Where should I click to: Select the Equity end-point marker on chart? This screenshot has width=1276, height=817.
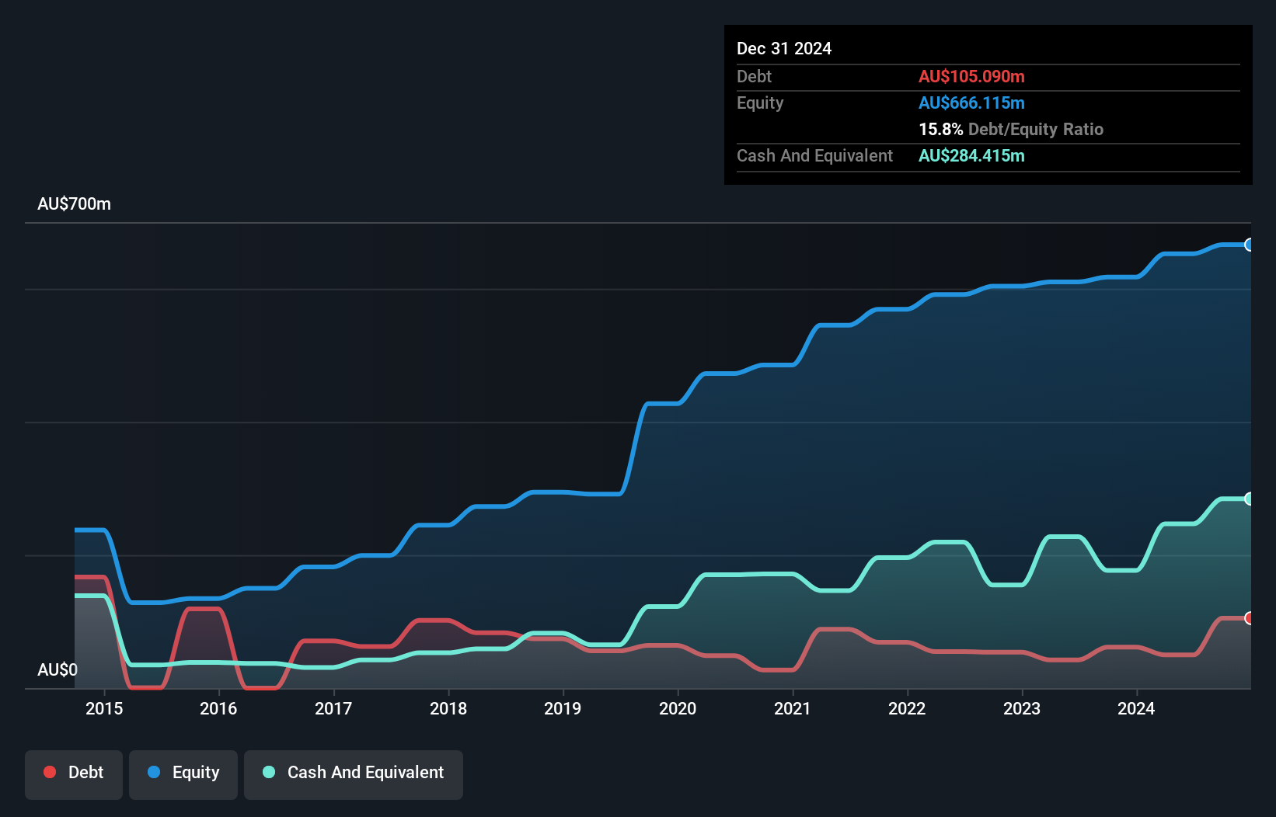1249,245
